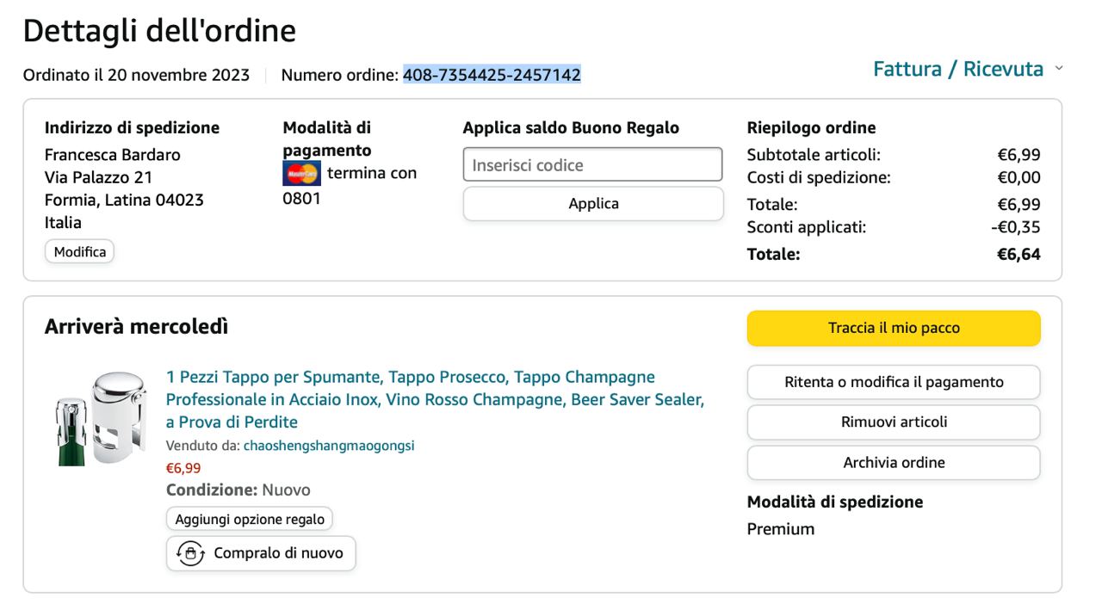Click Traccia il mio pacco
The image size is (1102, 610).
[893, 329]
